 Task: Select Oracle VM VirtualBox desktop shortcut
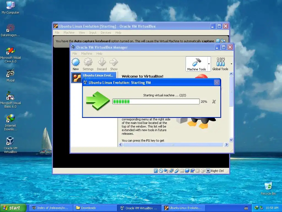point(10,145)
